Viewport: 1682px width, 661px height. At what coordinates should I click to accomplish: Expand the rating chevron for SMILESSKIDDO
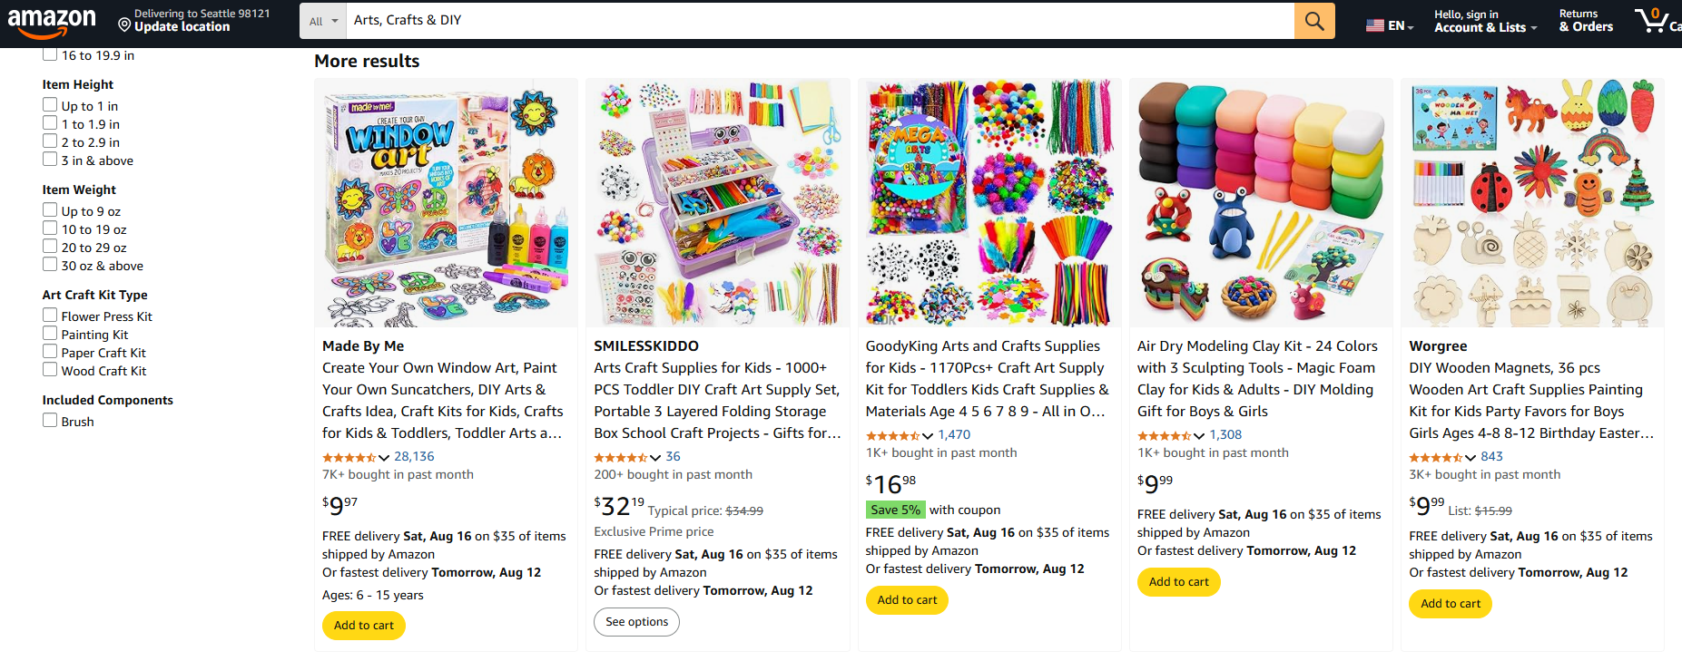point(655,457)
